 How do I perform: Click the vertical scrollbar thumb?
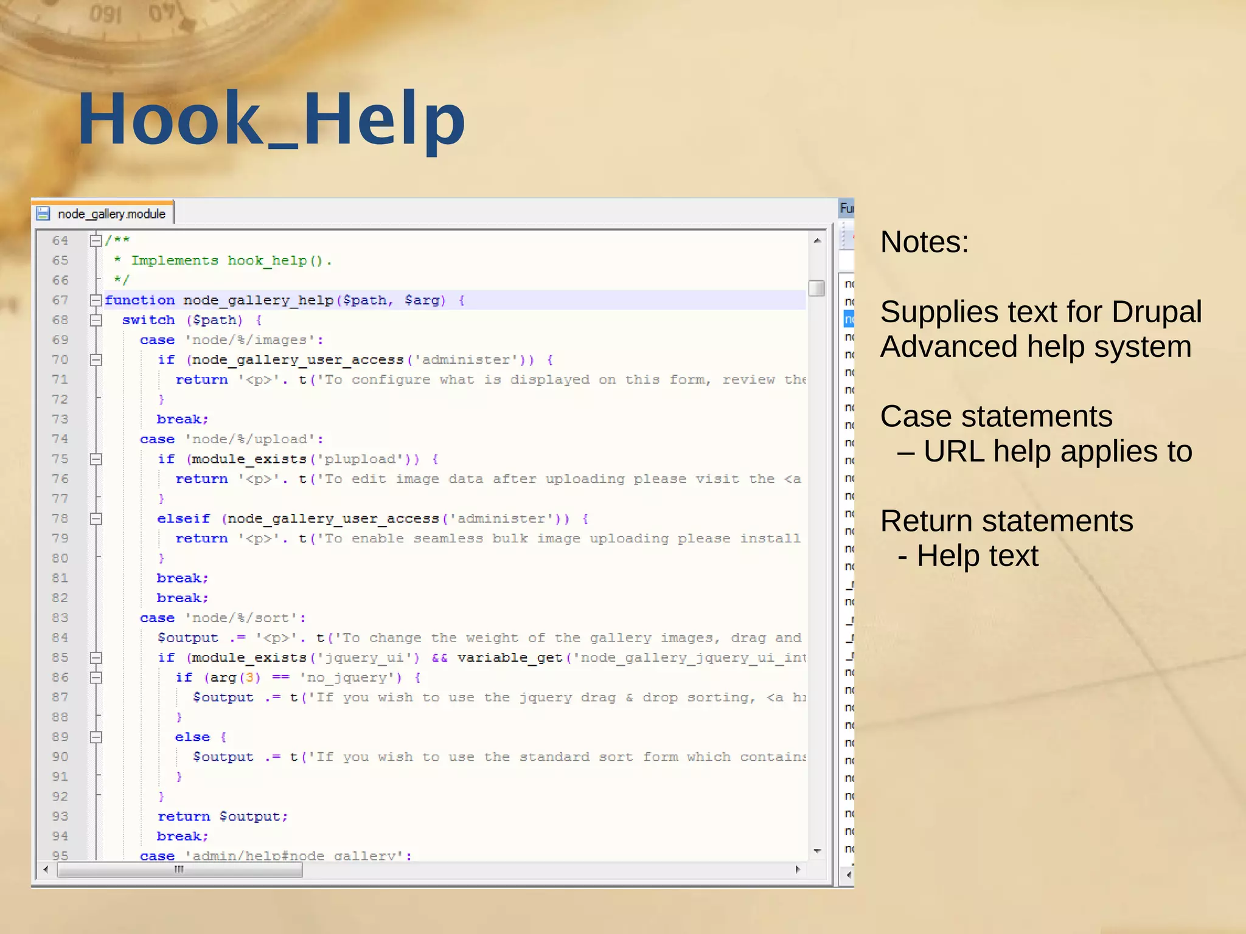[x=817, y=288]
